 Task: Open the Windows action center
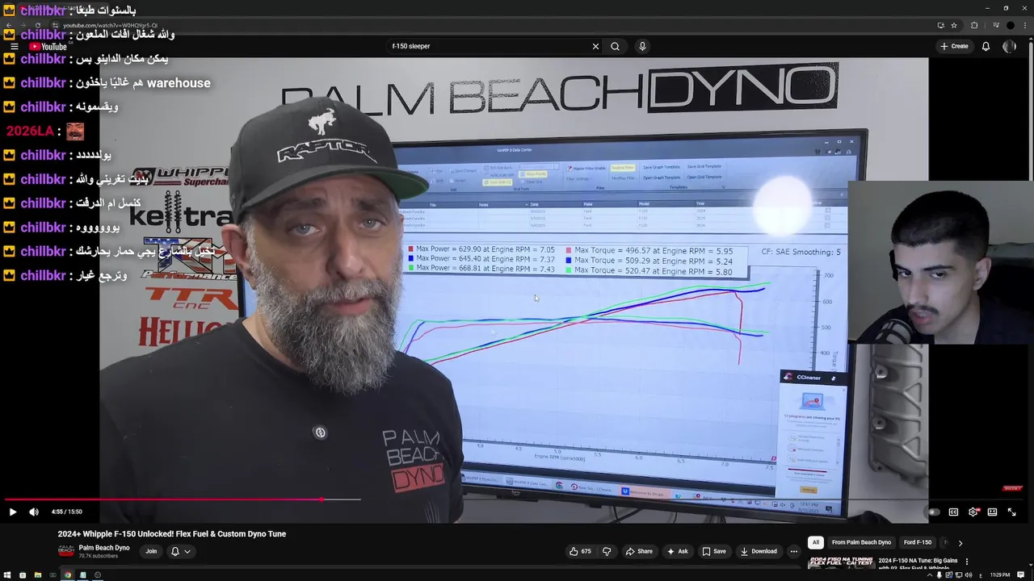(x=1021, y=575)
